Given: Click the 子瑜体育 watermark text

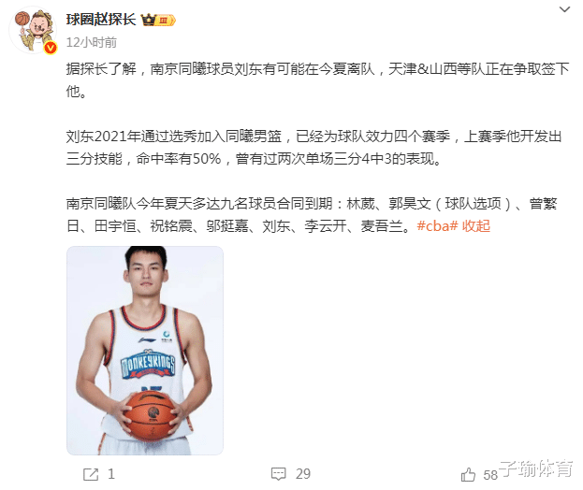Looking at the screenshot, I should tap(536, 468).
